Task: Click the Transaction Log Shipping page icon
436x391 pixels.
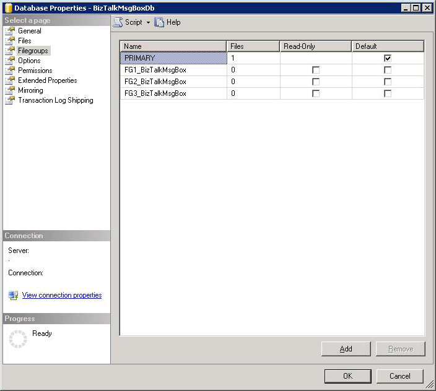Action: click(10, 100)
